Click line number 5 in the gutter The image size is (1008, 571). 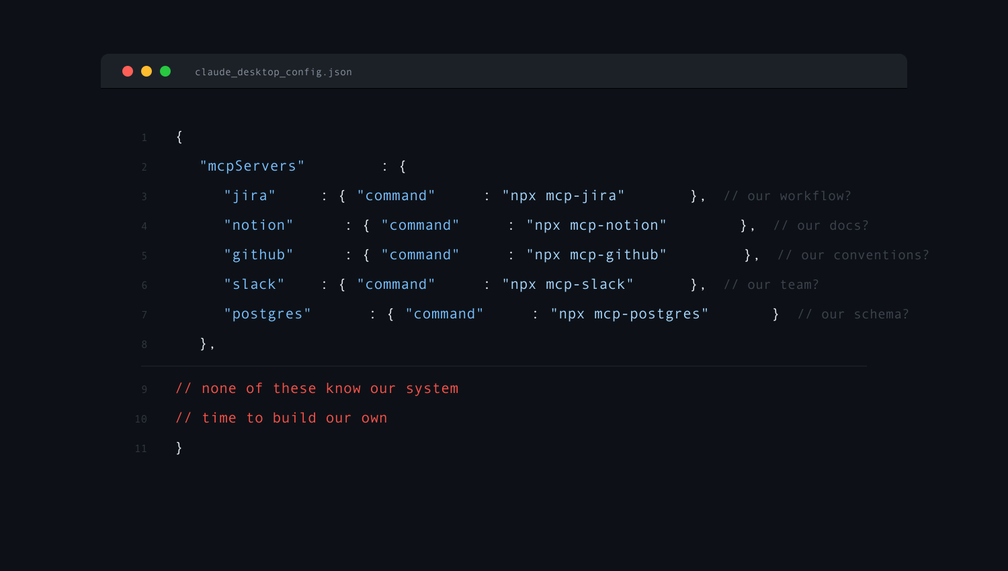coord(144,256)
